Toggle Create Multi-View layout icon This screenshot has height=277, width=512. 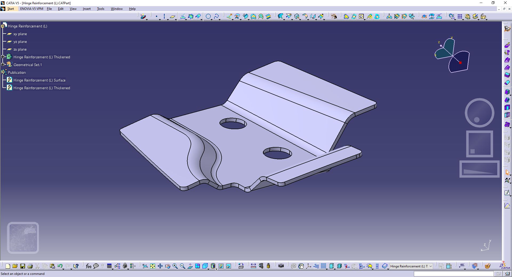(x=198, y=266)
